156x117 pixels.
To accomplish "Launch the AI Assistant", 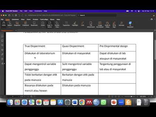I will click(x=130, y=24).
